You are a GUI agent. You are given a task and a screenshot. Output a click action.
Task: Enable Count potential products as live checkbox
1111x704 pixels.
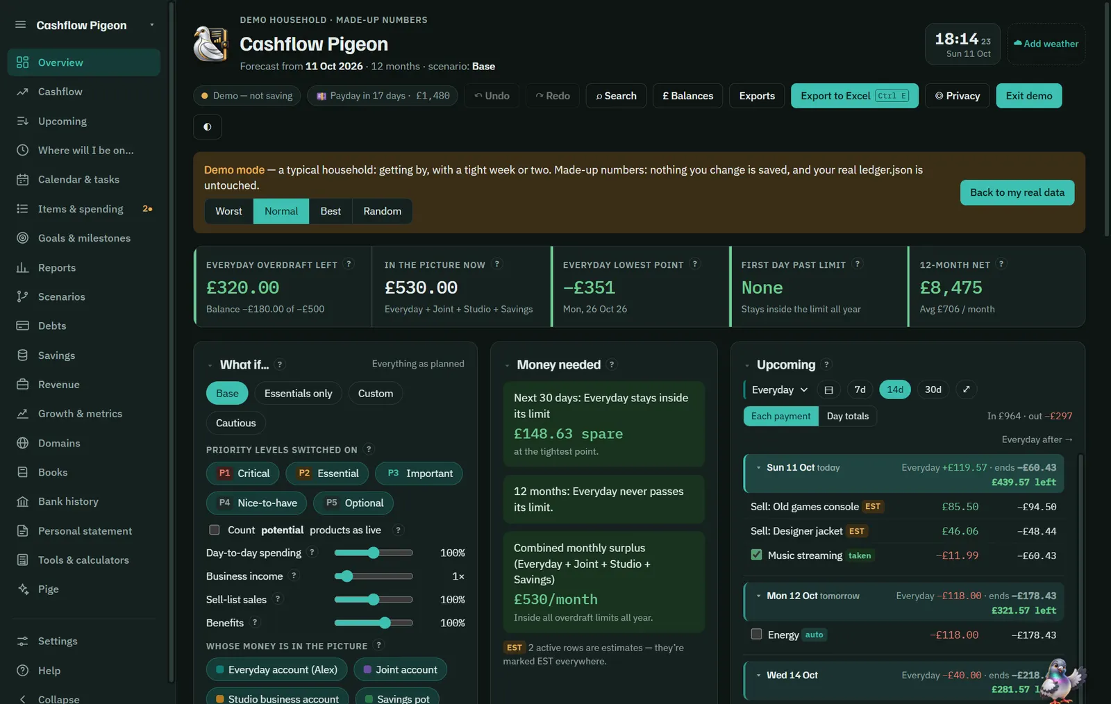pyautogui.click(x=215, y=530)
